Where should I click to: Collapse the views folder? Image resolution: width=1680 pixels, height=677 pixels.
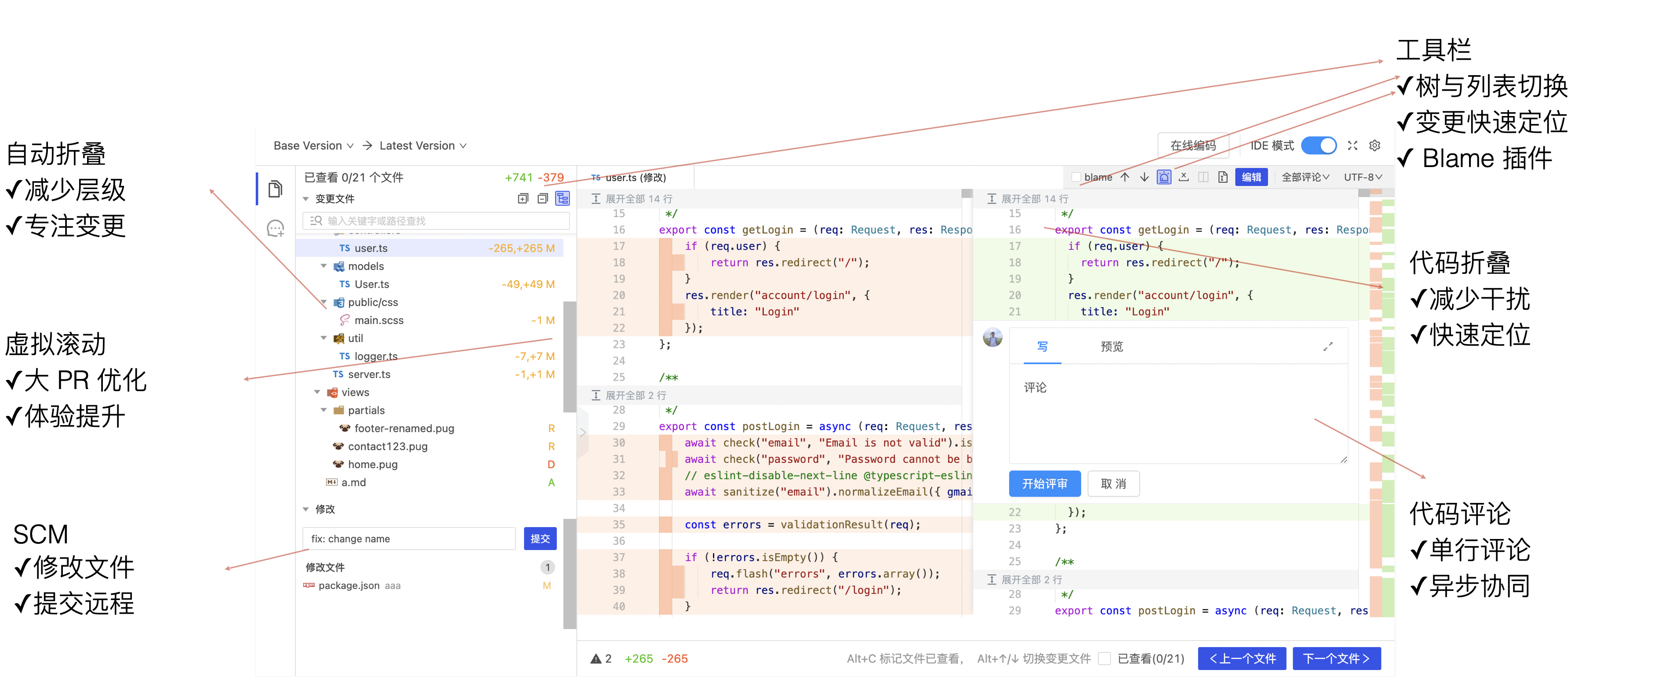point(317,392)
